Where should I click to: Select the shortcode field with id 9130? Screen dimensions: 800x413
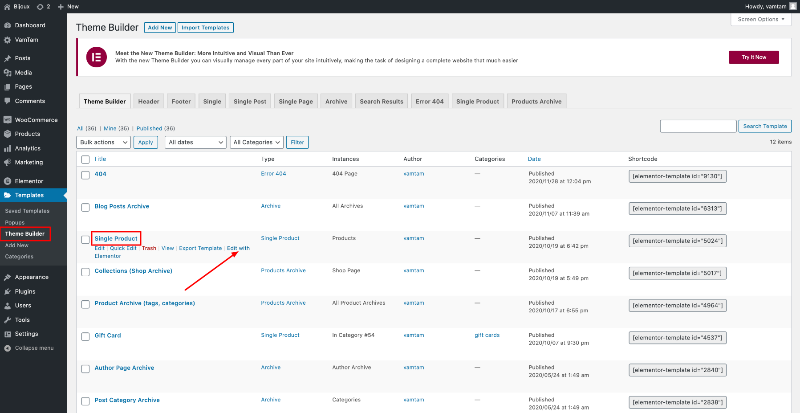[678, 176]
